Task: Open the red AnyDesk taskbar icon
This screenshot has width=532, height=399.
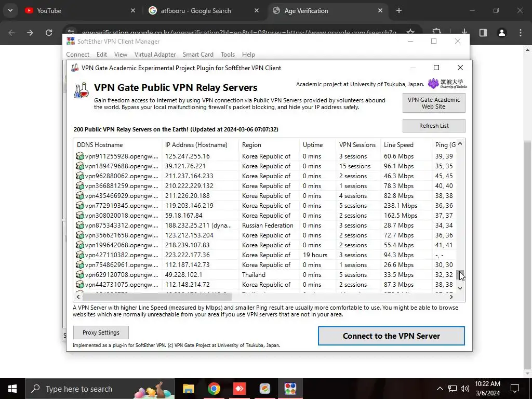Action: [239, 389]
